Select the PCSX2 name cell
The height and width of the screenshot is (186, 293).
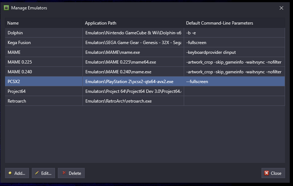click(44, 82)
